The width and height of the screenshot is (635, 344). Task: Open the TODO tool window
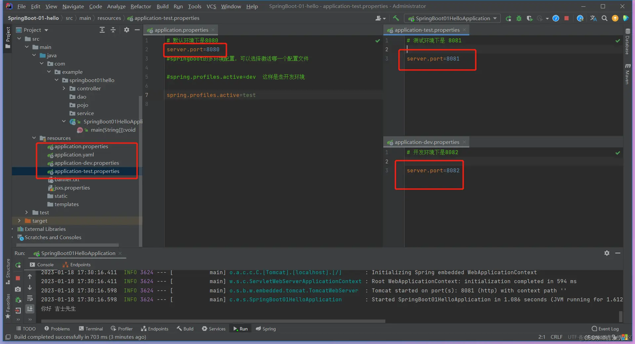click(x=26, y=329)
